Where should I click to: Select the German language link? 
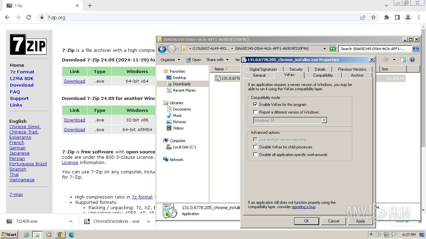[x=17, y=148]
